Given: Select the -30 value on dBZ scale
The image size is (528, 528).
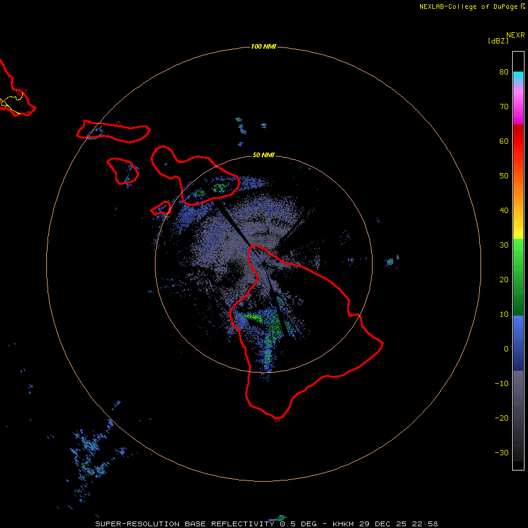Looking at the screenshot, I should point(502,452).
